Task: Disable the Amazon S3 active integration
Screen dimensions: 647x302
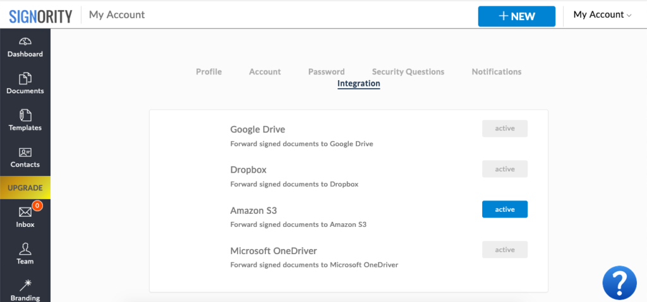Action: click(x=505, y=209)
